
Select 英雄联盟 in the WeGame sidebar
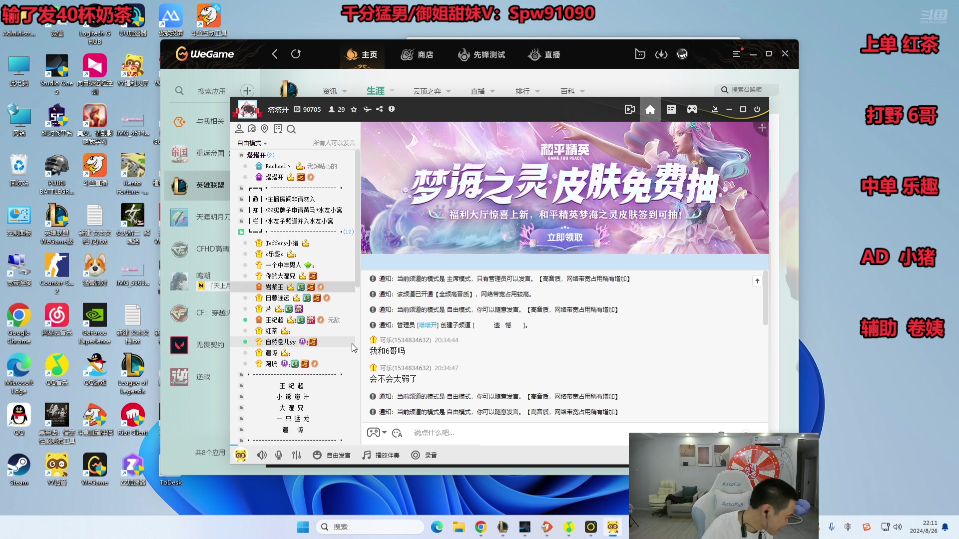pos(197,185)
